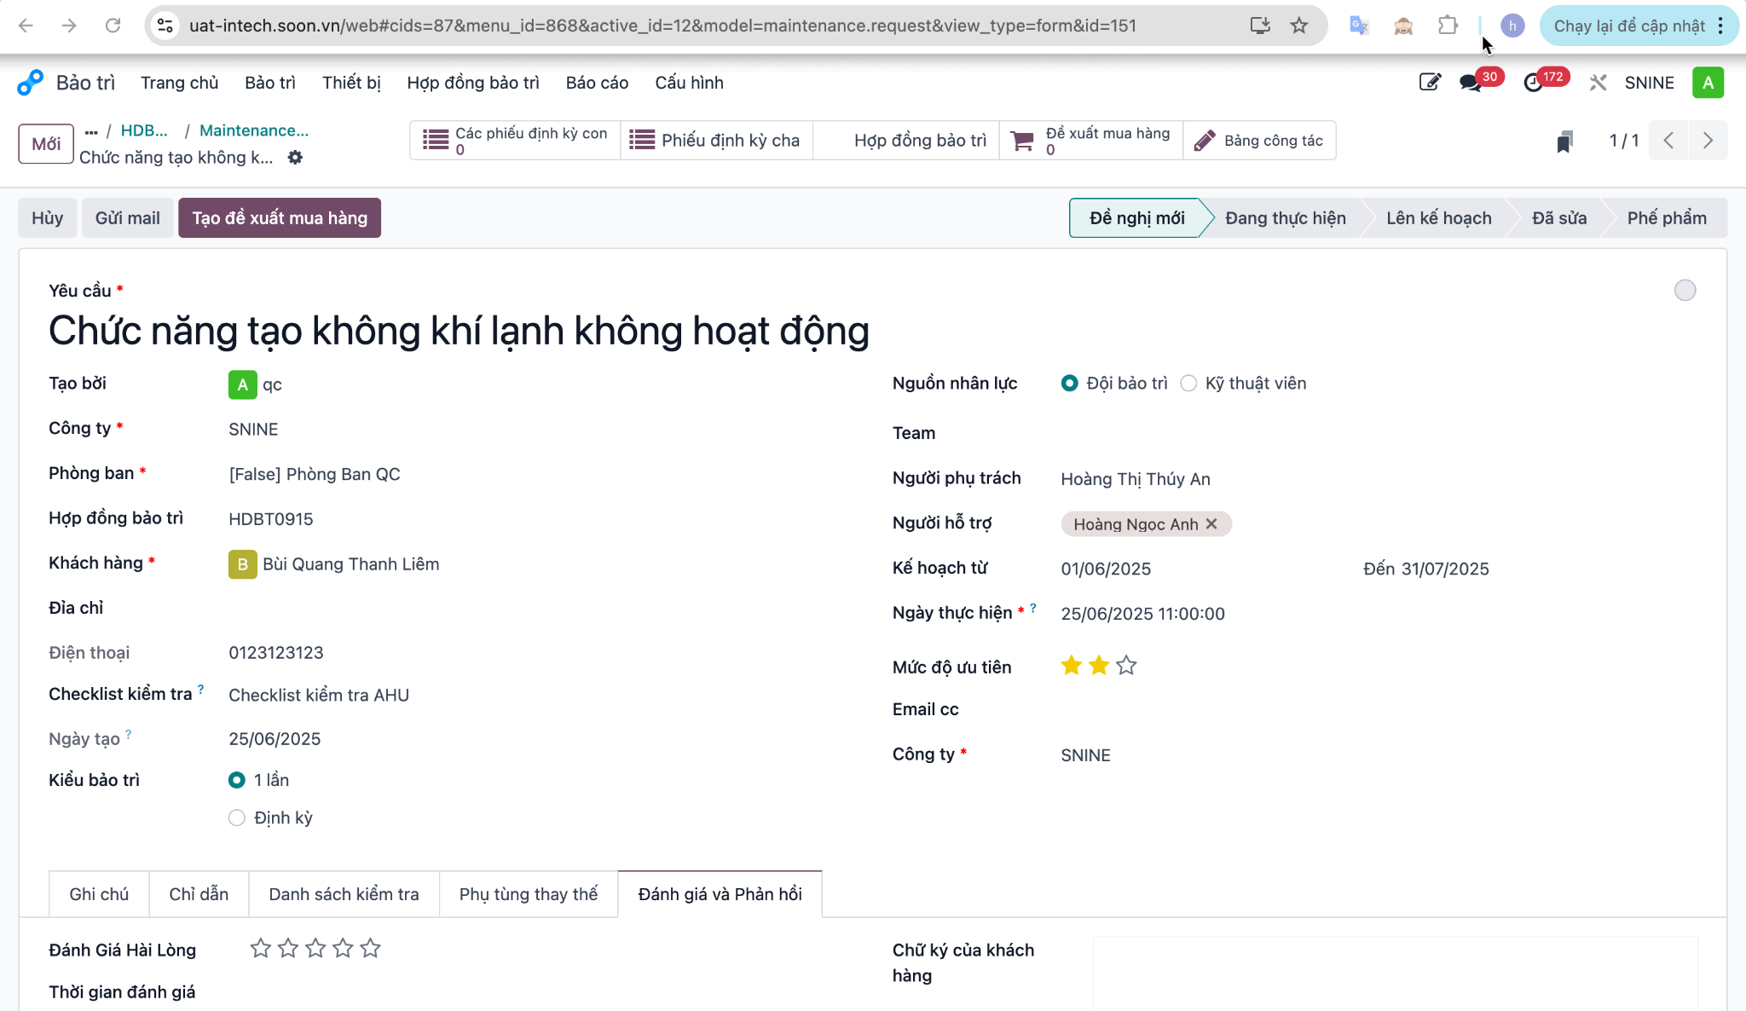Switch to the Danh sách kiểm tra tab

[344, 894]
